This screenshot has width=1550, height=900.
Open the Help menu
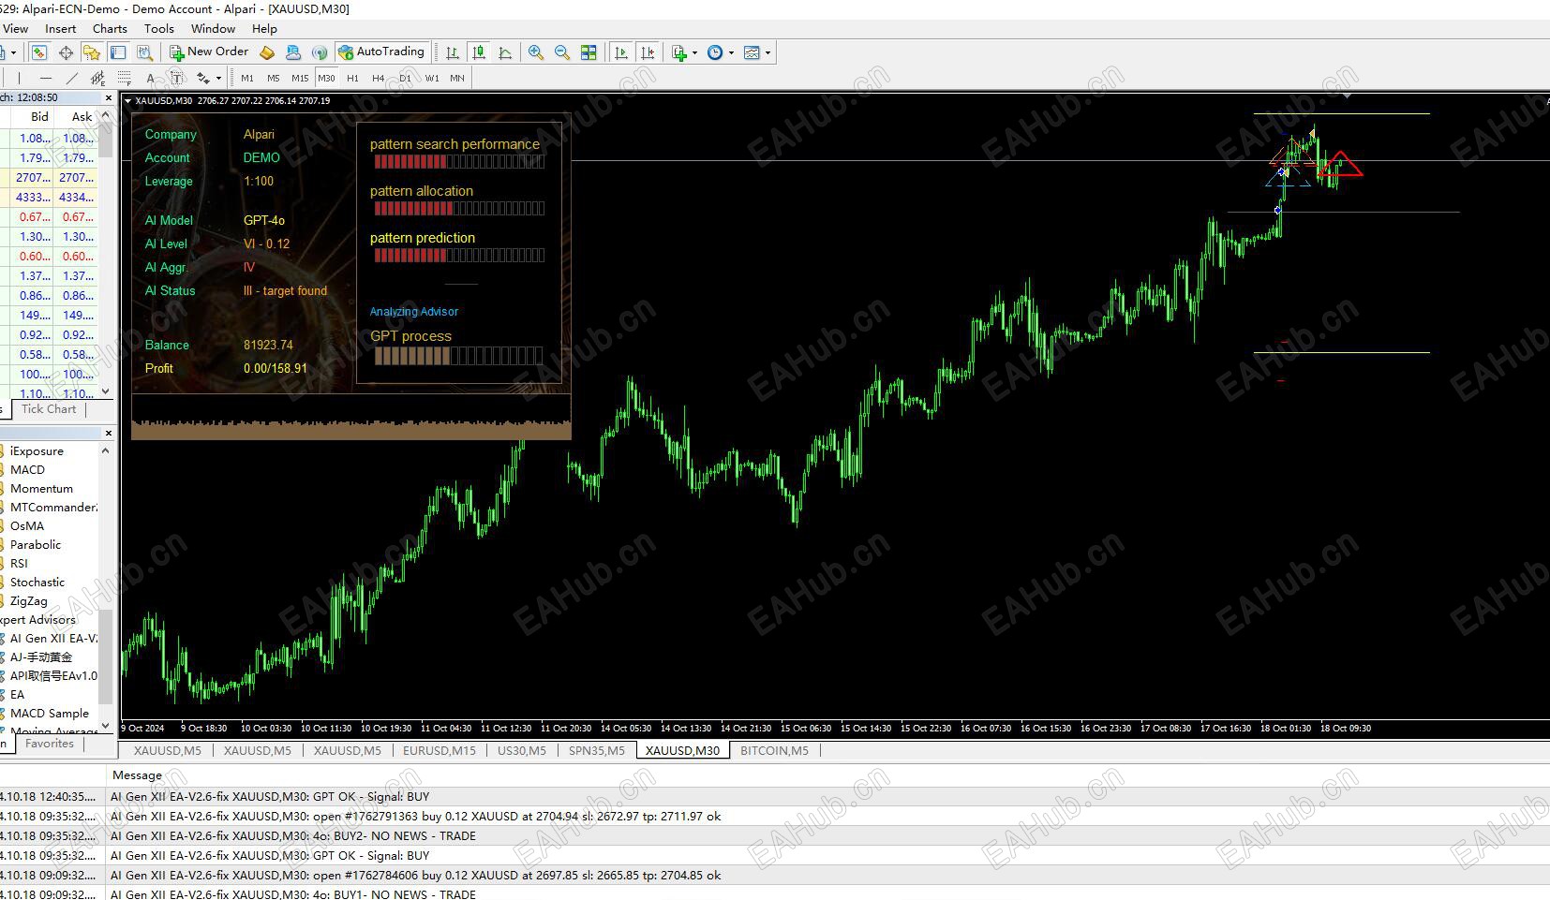click(264, 28)
